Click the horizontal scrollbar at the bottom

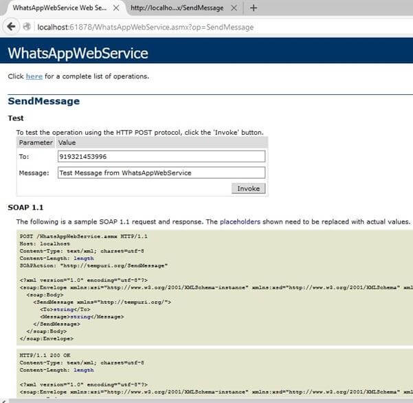206,401
